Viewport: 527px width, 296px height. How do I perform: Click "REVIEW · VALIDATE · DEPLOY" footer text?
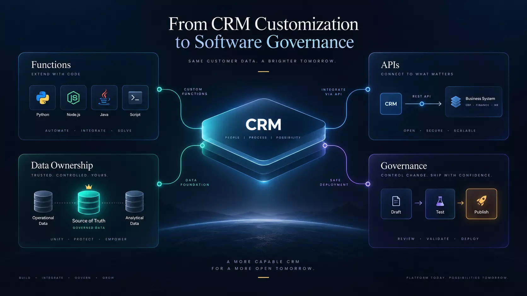coord(438,239)
